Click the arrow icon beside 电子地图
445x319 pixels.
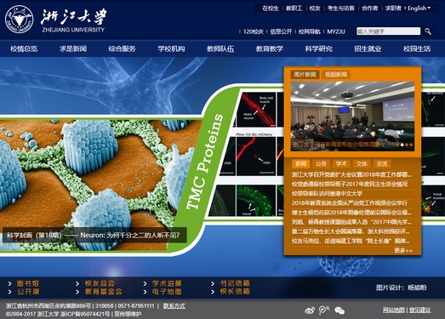point(145,292)
